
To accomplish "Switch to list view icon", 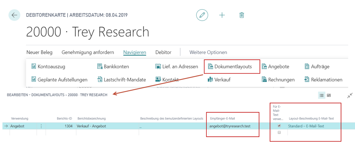I will point(322,95).
